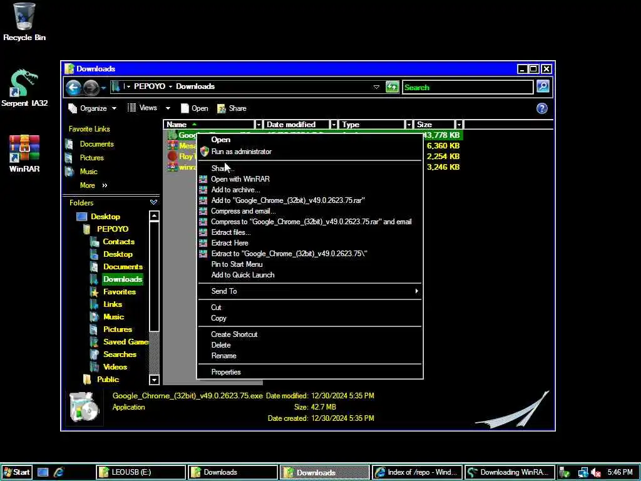Choose Extract Here entry
This screenshot has width=641, height=481.
point(309,243)
